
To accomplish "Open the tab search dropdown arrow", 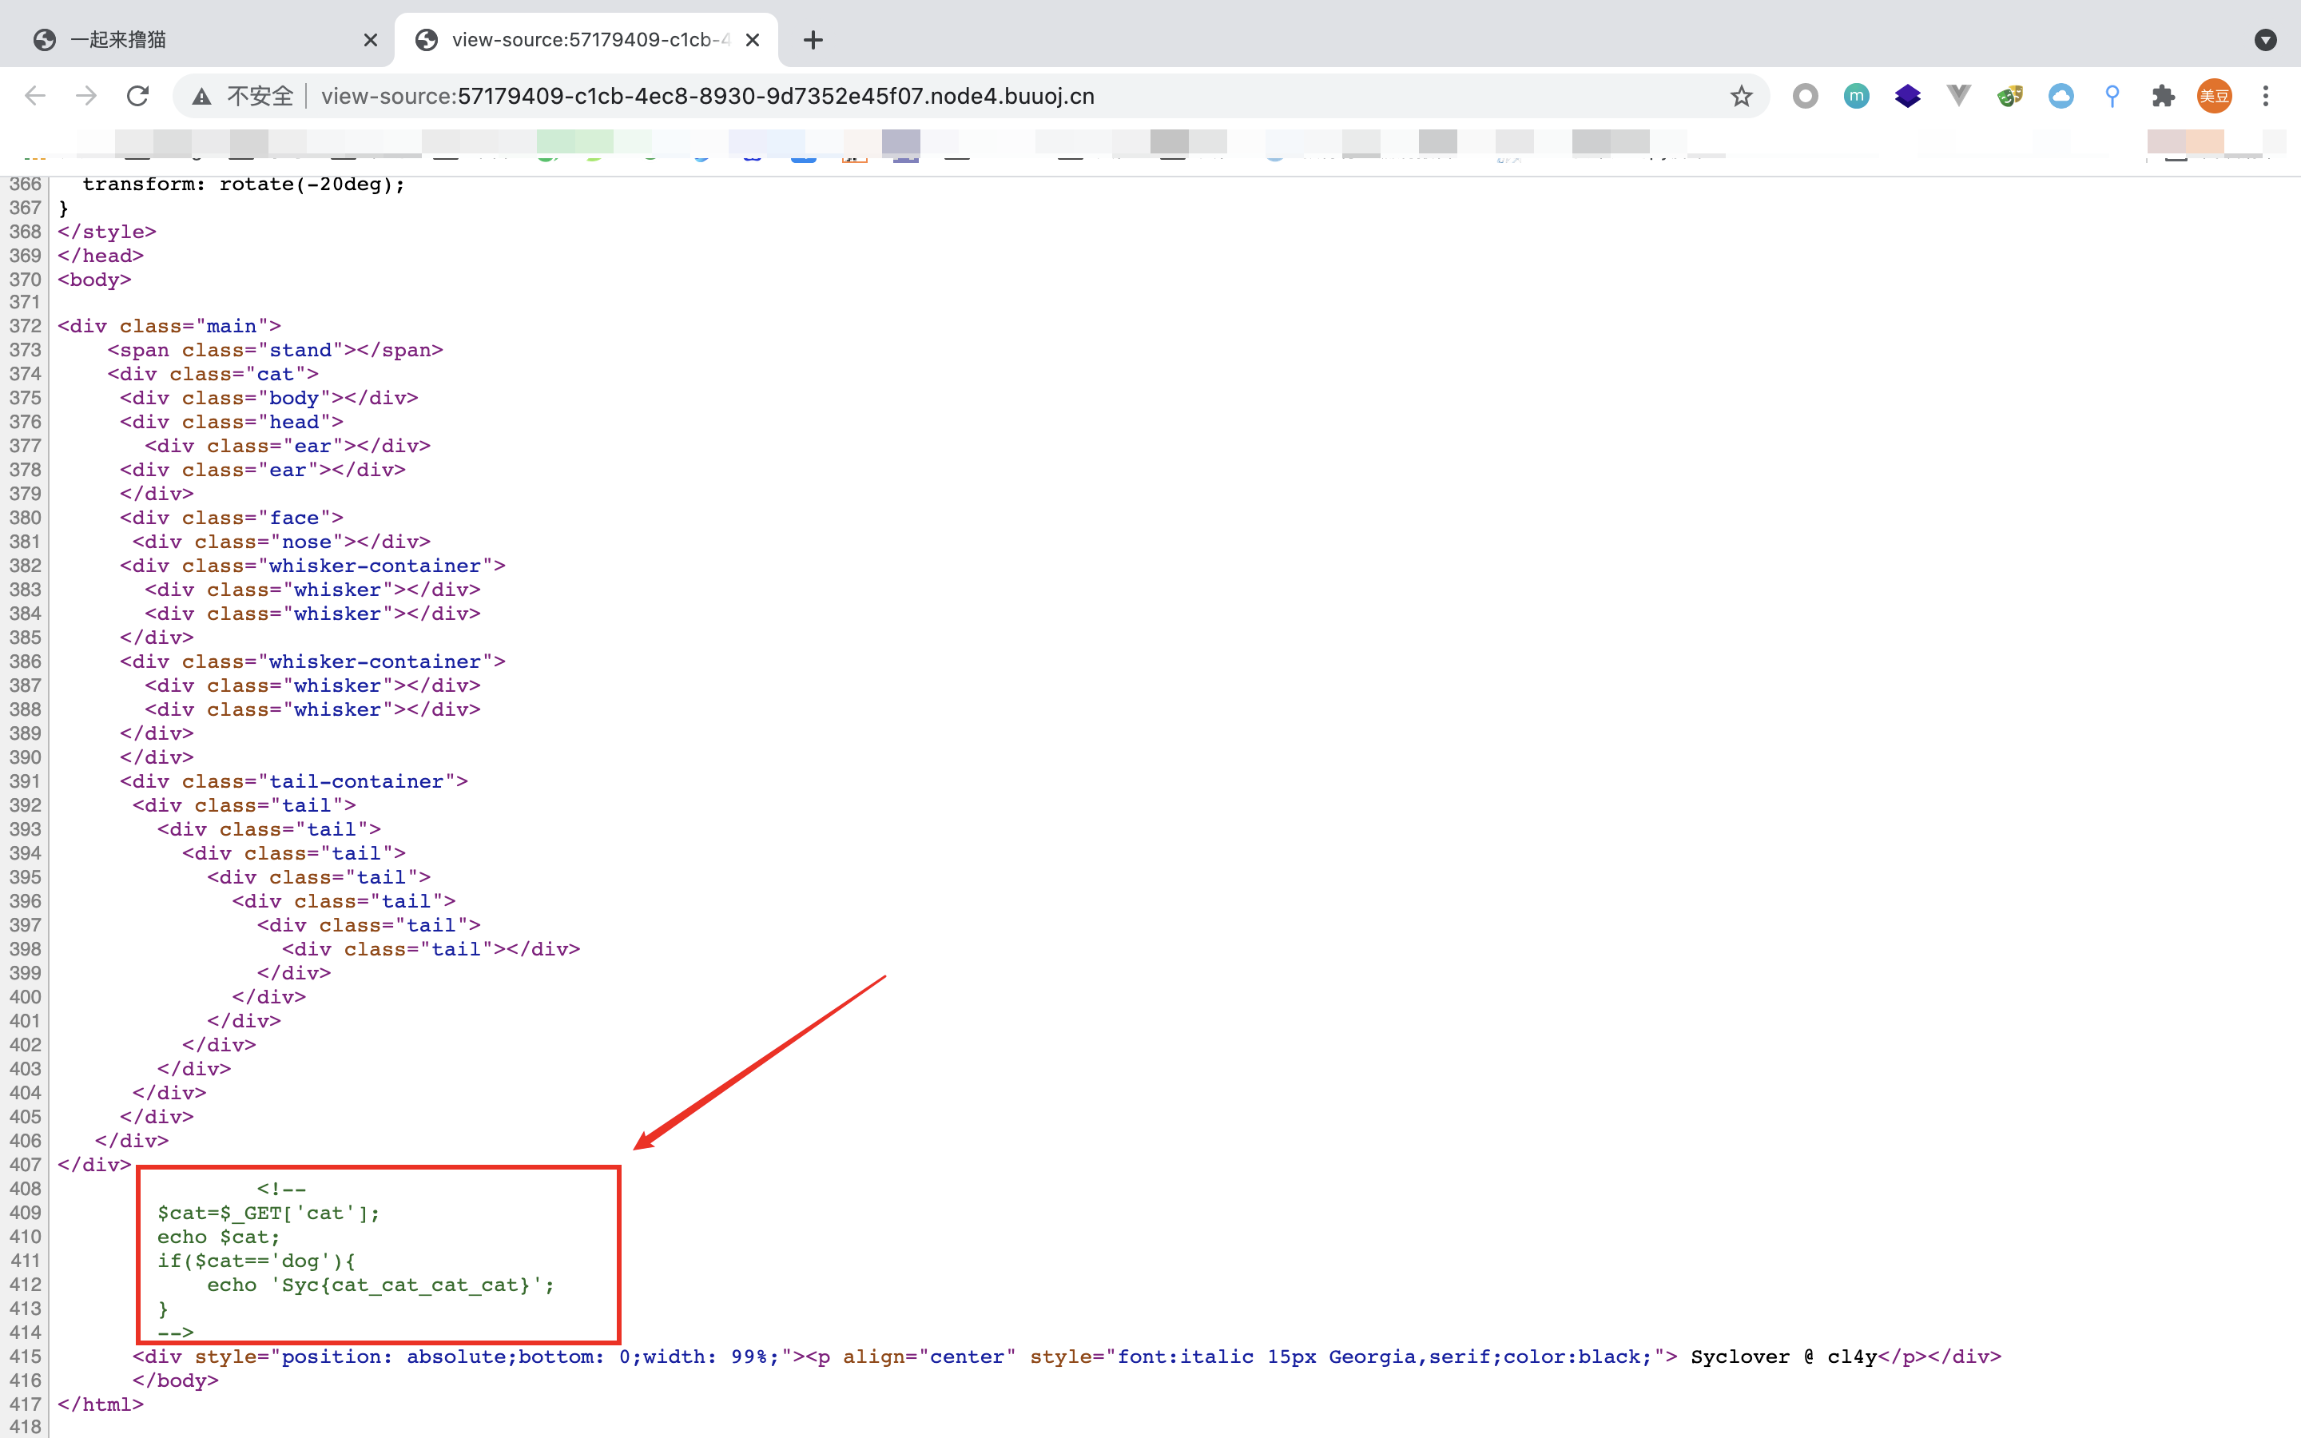I will [2266, 40].
